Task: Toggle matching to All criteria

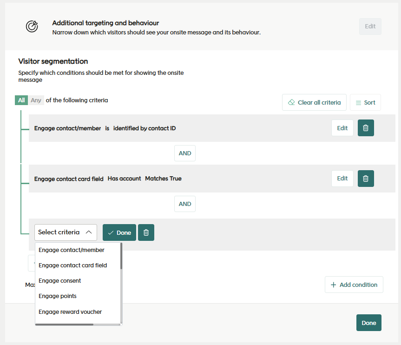Action: click(21, 100)
